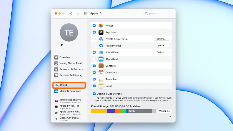Uncheck the Photos checkbox
The height and width of the screenshot is (131, 233).
click(94, 25)
